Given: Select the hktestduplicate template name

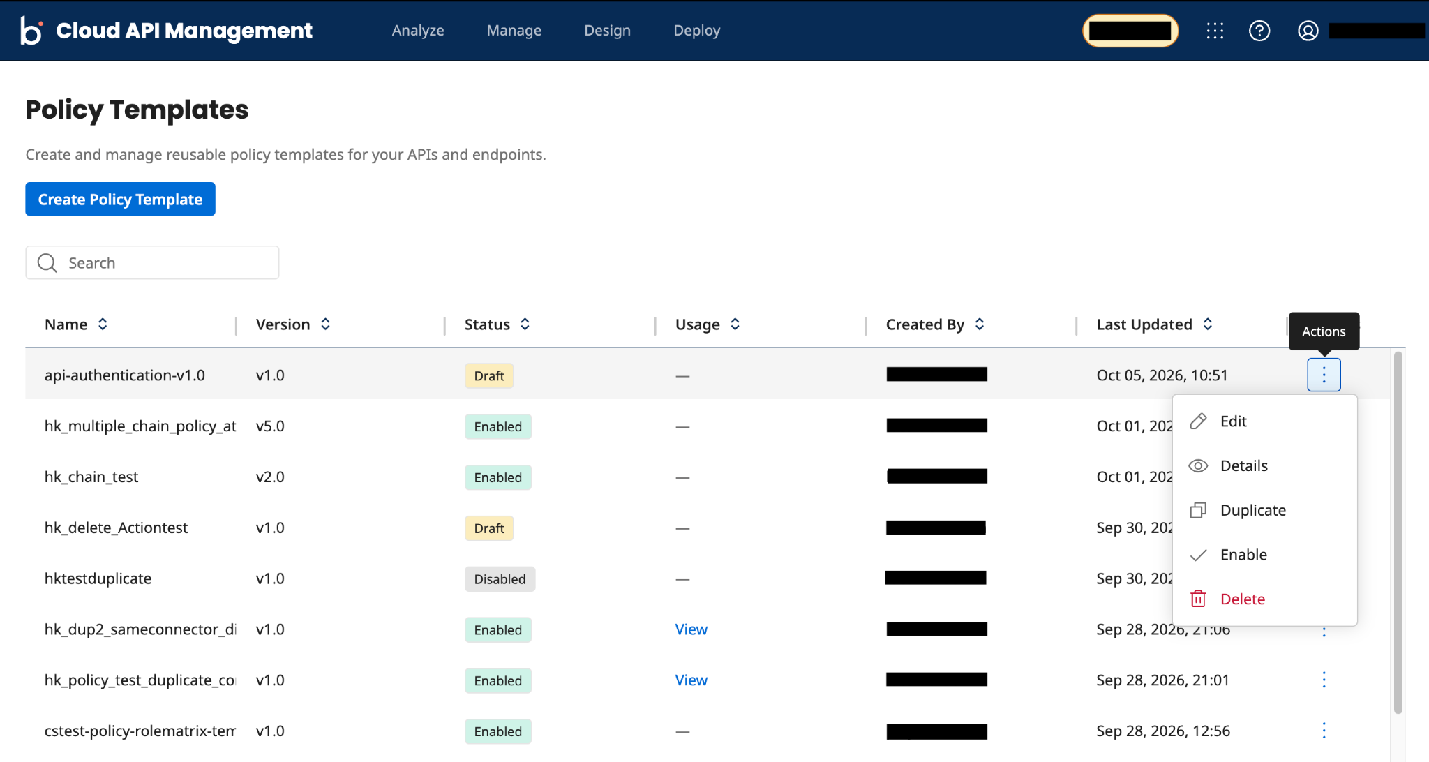Looking at the screenshot, I should (x=98, y=578).
